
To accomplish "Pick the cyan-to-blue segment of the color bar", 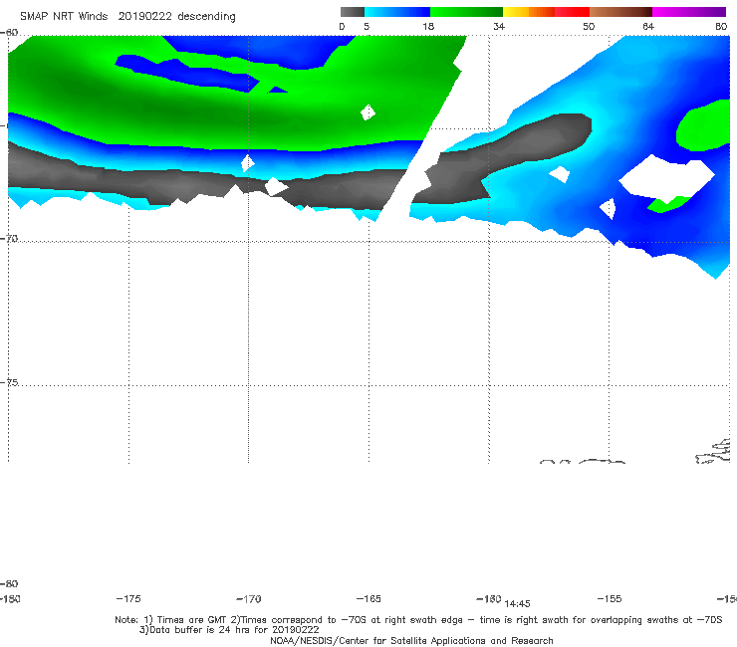I will point(397,12).
